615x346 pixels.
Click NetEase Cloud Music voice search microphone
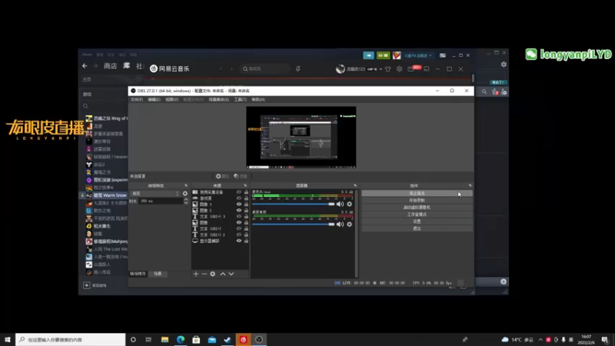pyautogui.click(x=298, y=69)
